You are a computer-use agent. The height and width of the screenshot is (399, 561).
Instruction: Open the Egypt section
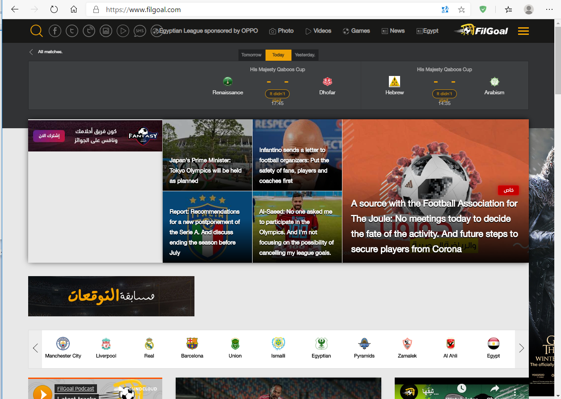click(x=427, y=31)
